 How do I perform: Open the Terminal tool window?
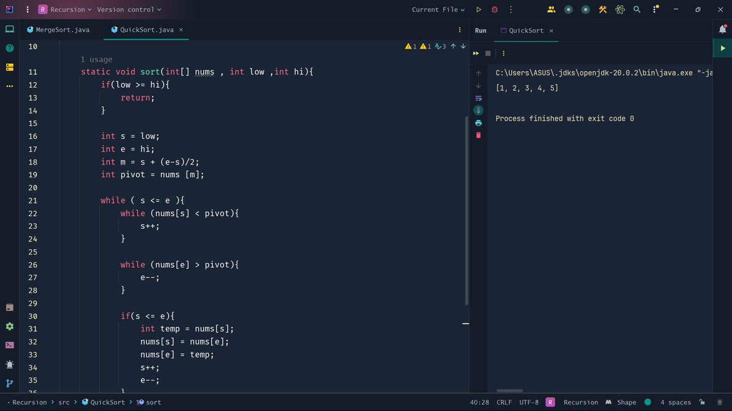[x=9, y=345]
